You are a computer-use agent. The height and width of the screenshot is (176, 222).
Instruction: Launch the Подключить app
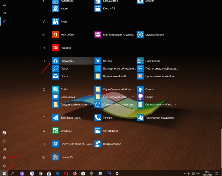point(149,61)
